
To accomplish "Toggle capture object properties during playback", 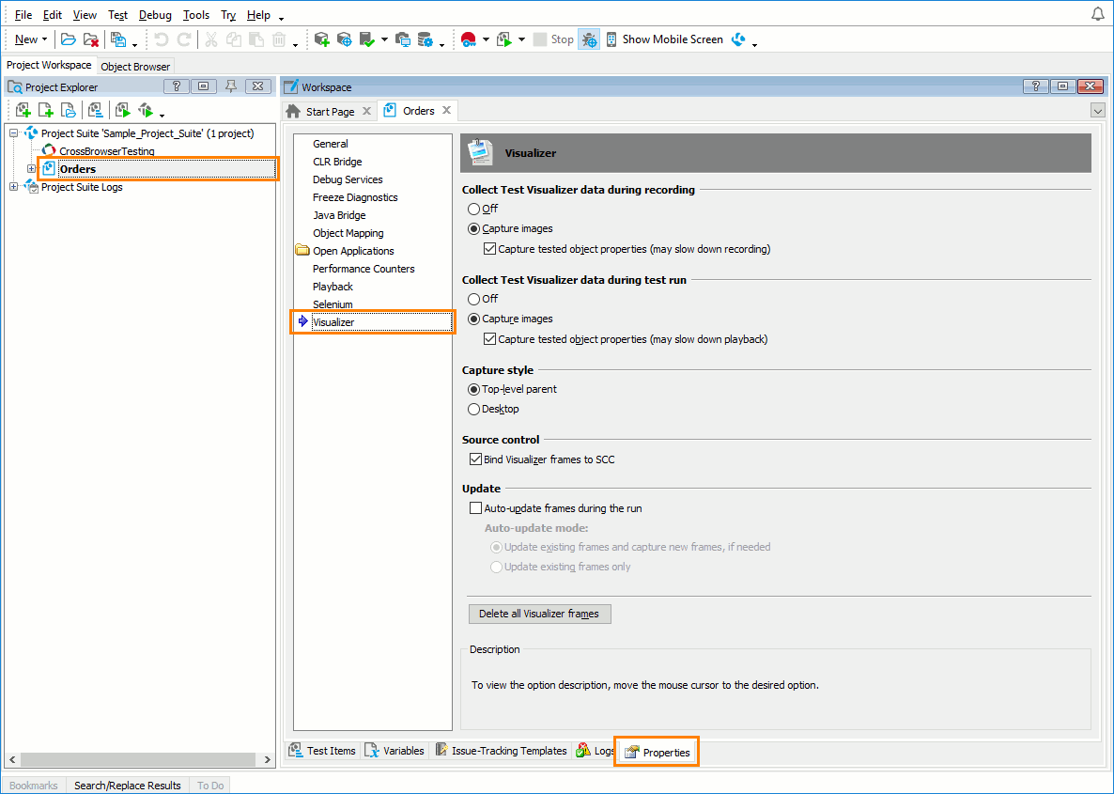I will tap(489, 340).
